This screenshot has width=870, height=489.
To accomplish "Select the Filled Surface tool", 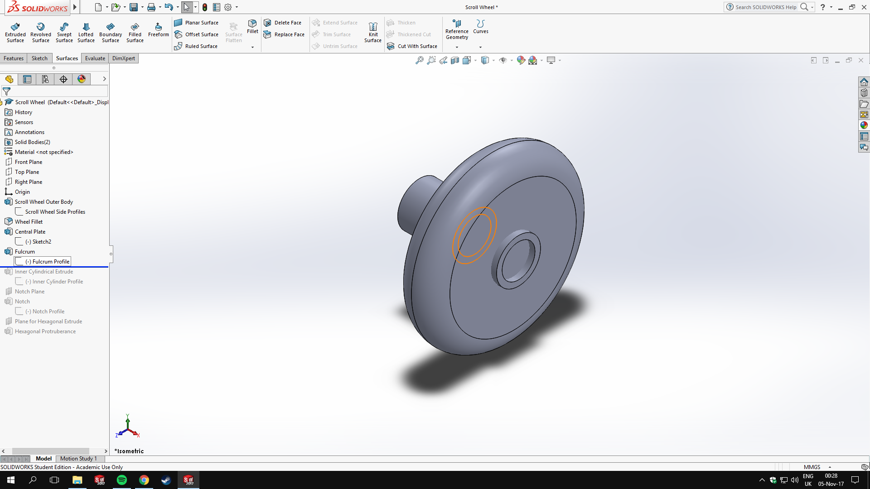I will tap(135, 33).
